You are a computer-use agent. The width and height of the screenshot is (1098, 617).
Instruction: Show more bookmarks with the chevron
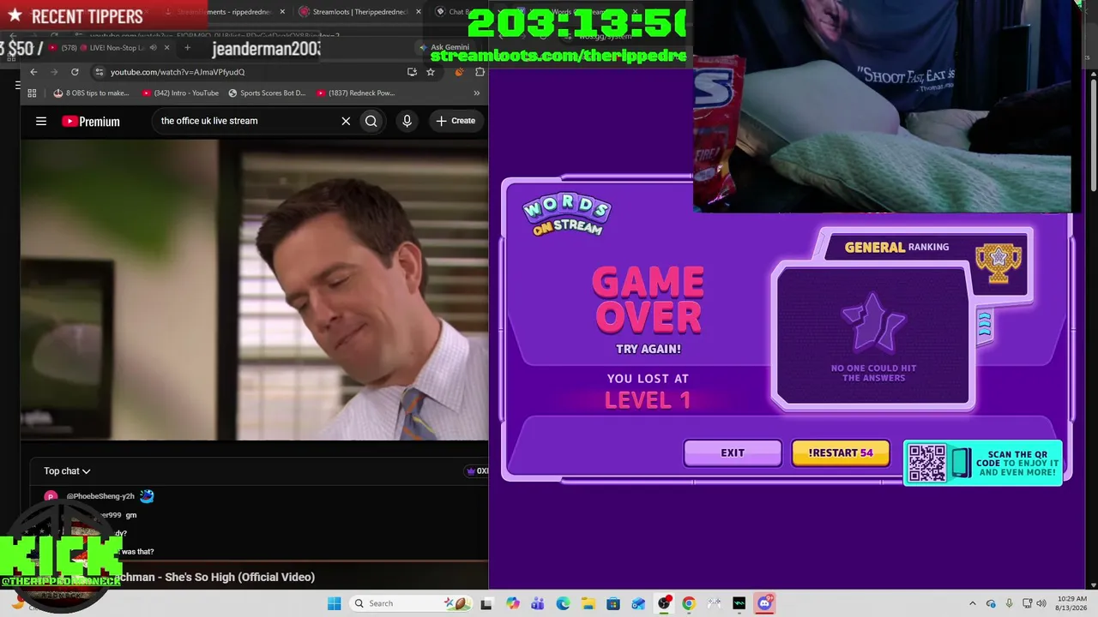point(477,93)
